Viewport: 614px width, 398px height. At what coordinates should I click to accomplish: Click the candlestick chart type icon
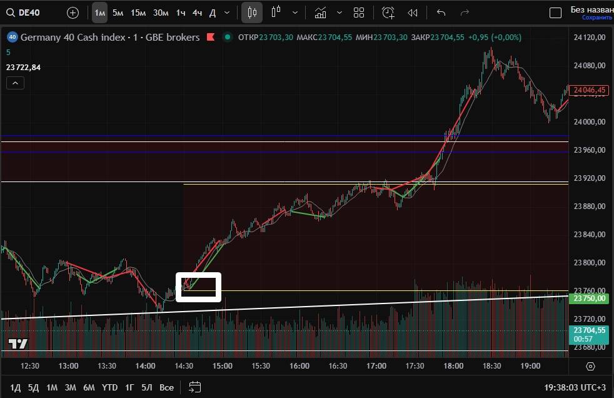tap(252, 13)
